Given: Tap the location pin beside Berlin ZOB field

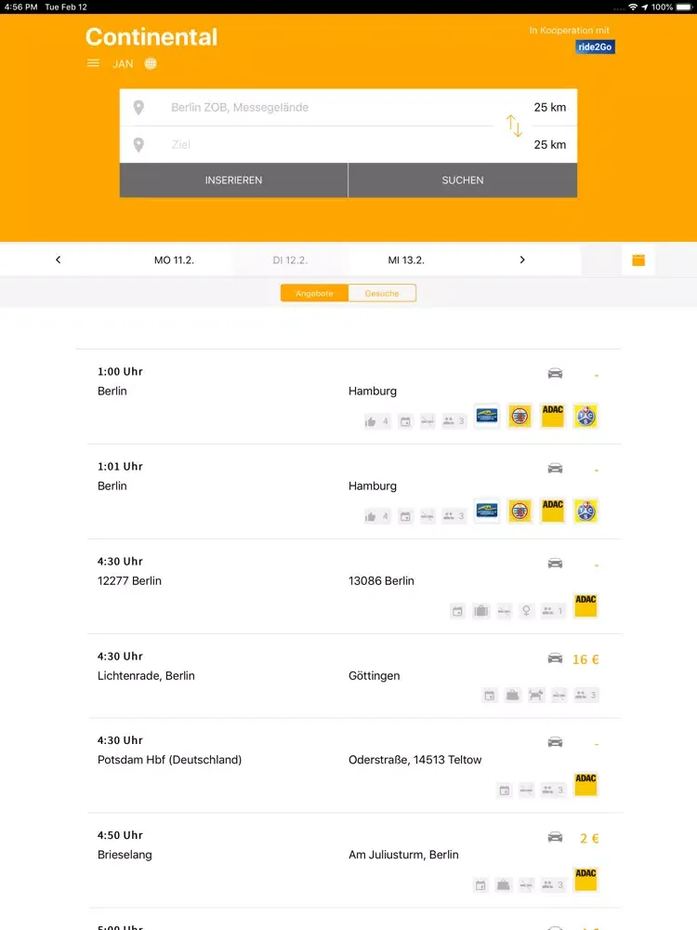Looking at the screenshot, I should click(x=138, y=107).
